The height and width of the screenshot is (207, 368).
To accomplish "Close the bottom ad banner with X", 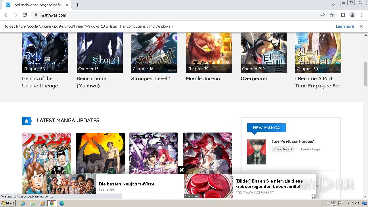I will tap(182, 170).
